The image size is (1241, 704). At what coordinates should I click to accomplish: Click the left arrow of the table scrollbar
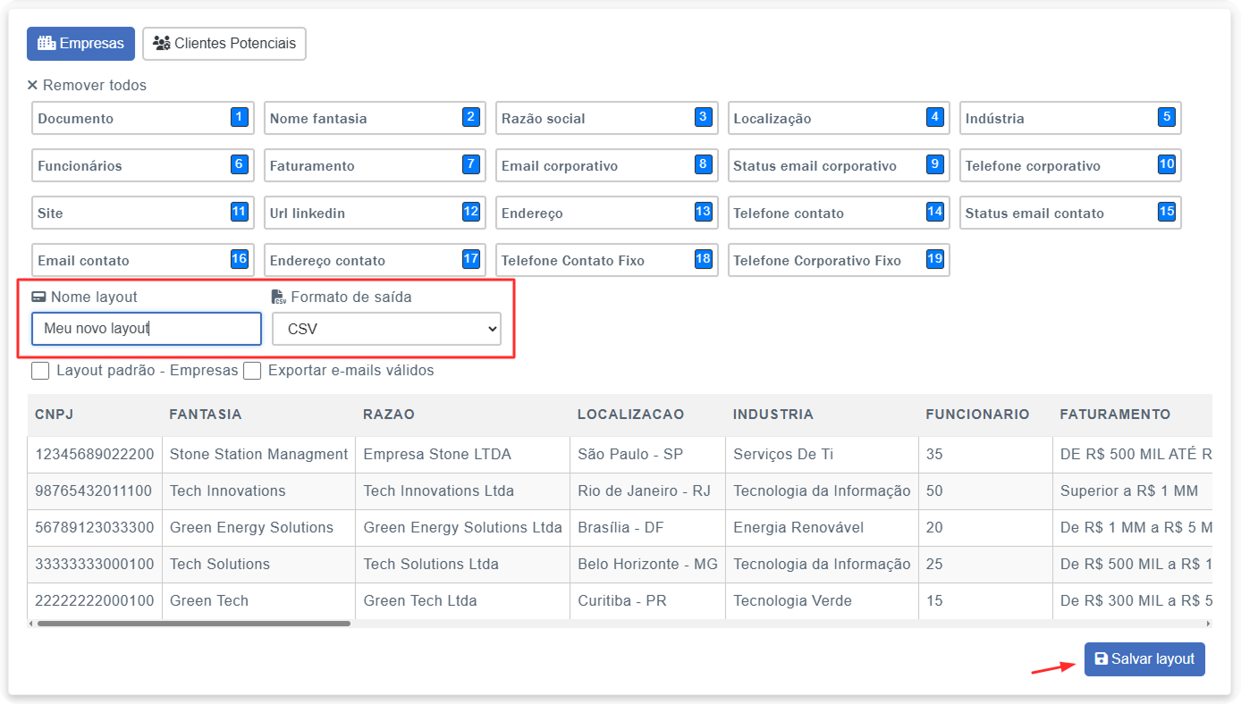coord(31,624)
